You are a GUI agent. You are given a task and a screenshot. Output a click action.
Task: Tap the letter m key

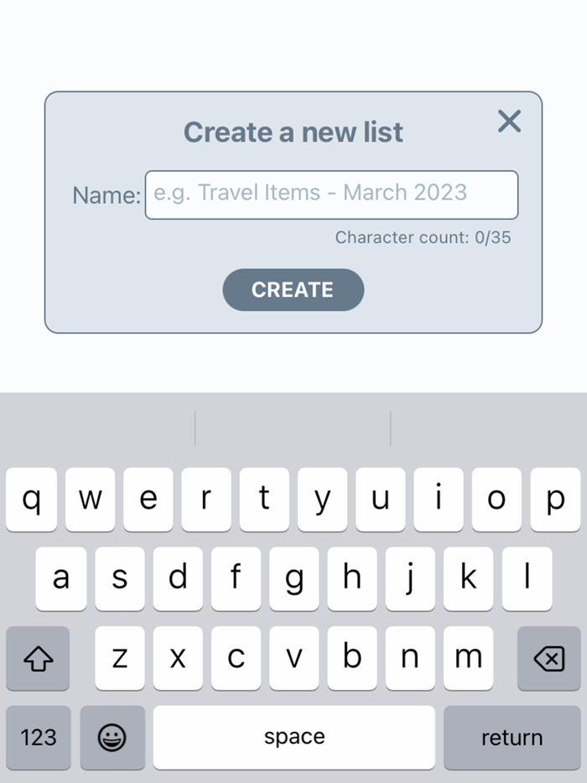pos(468,659)
